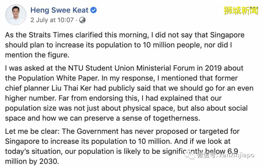Open the 2 July at 10:07 timestamp
This screenshot has height=167, width=263.
52,20
